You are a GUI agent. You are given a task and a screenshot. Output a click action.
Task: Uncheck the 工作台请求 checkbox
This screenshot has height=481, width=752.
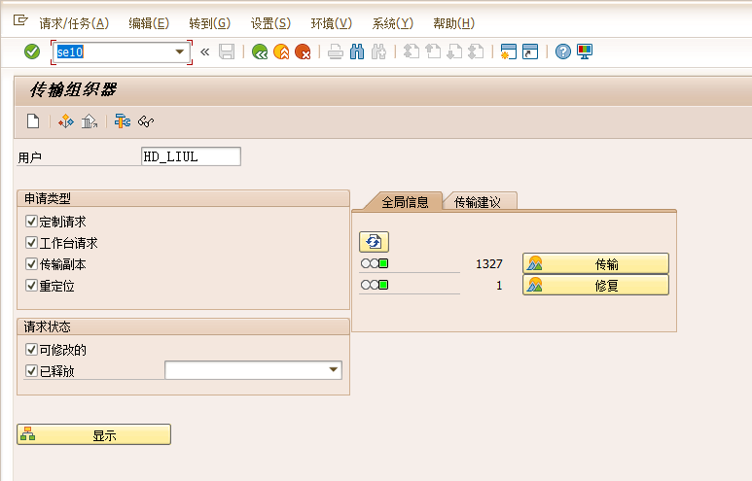click(32, 242)
